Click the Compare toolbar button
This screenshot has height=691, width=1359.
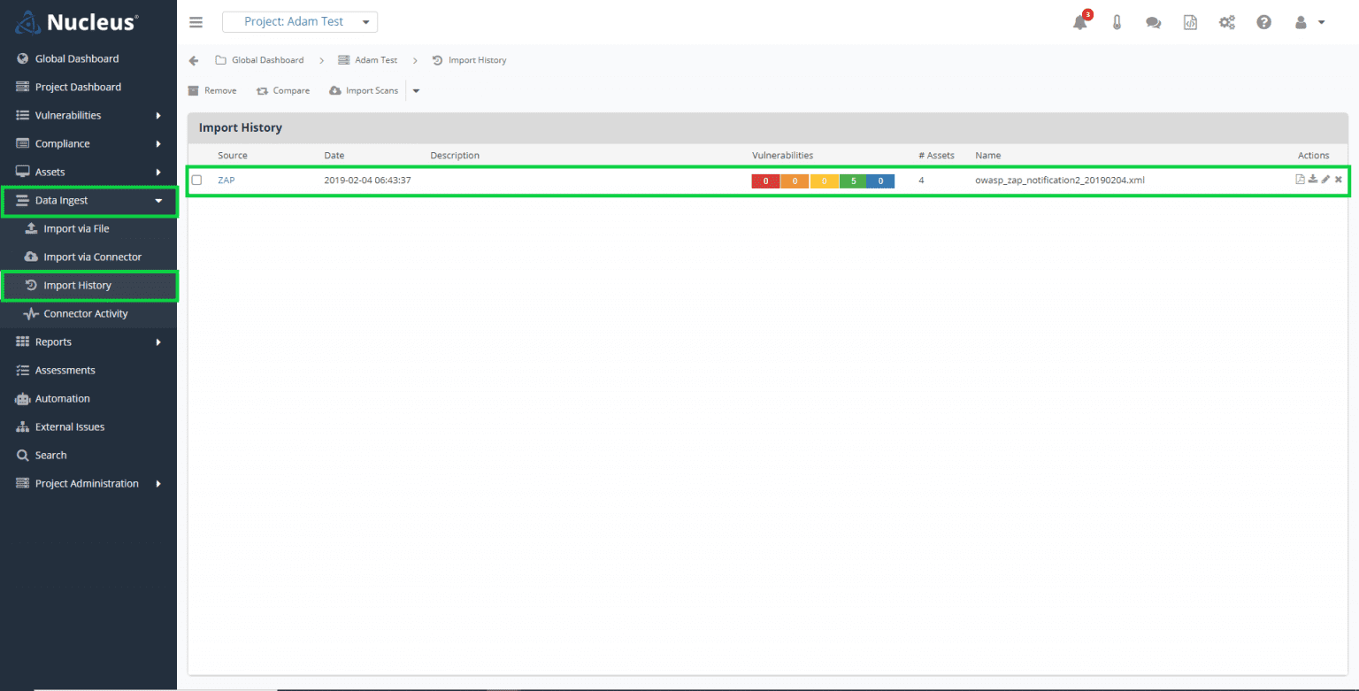coord(282,90)
